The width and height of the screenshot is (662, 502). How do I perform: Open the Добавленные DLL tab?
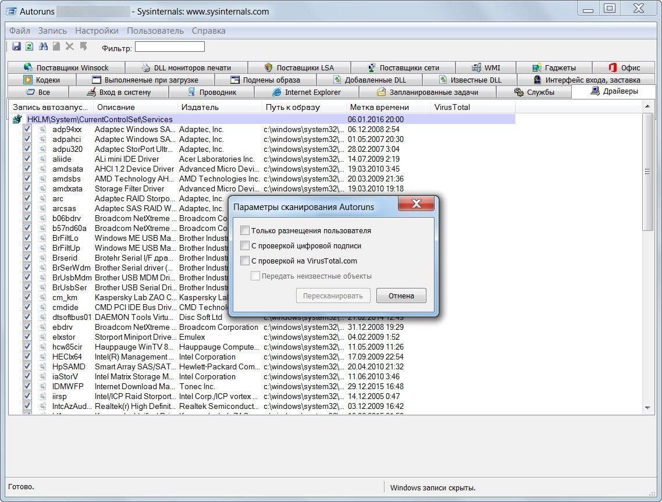tap(369, 80)
